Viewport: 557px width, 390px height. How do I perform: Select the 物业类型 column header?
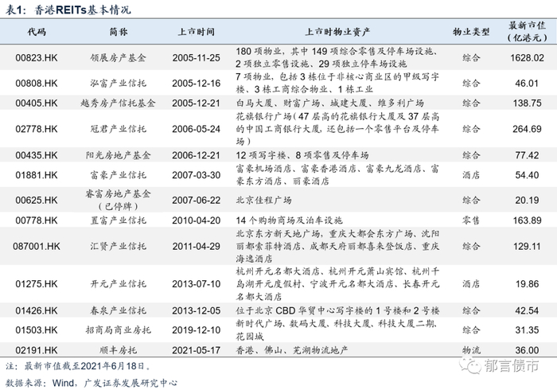[471, 32]
